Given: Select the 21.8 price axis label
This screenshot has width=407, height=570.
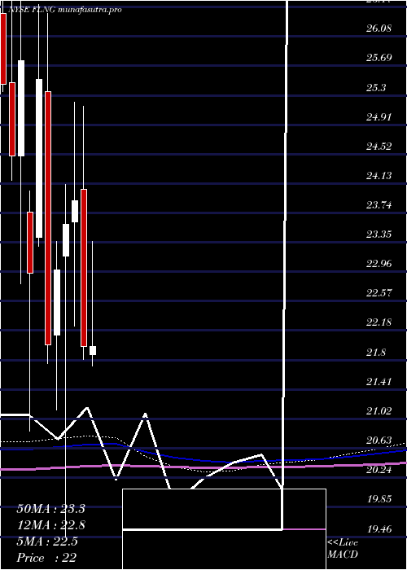Looking at the screenshot, I should click(376, 353).
